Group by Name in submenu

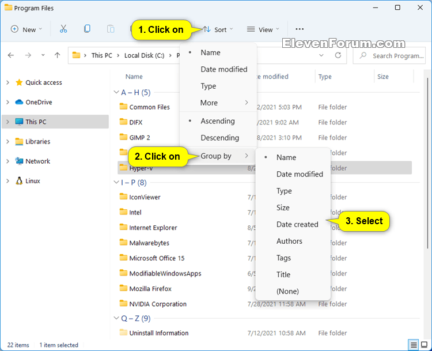[293, 157]
